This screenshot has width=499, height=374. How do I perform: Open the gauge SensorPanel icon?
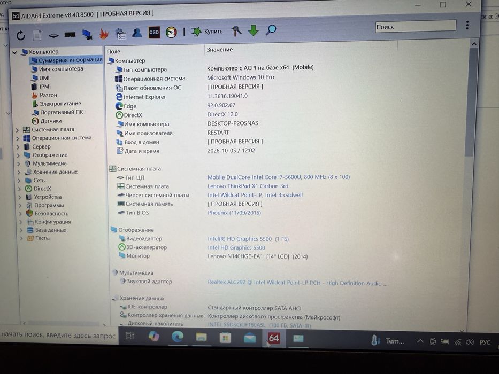pyautogui.click(x=171, y=32)
